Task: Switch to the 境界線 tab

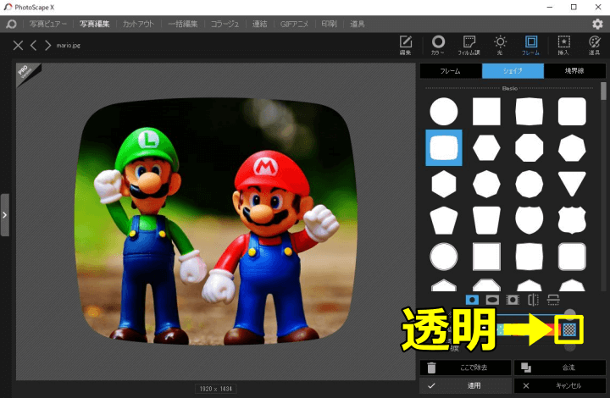Action: coord(574,71)
